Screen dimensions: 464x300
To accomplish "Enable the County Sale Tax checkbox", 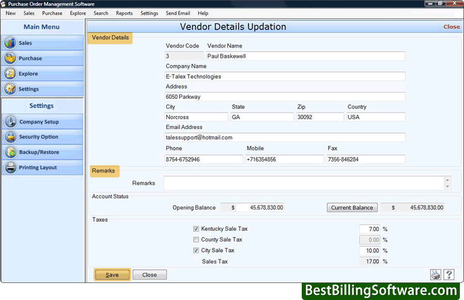I will click(196, 240).
